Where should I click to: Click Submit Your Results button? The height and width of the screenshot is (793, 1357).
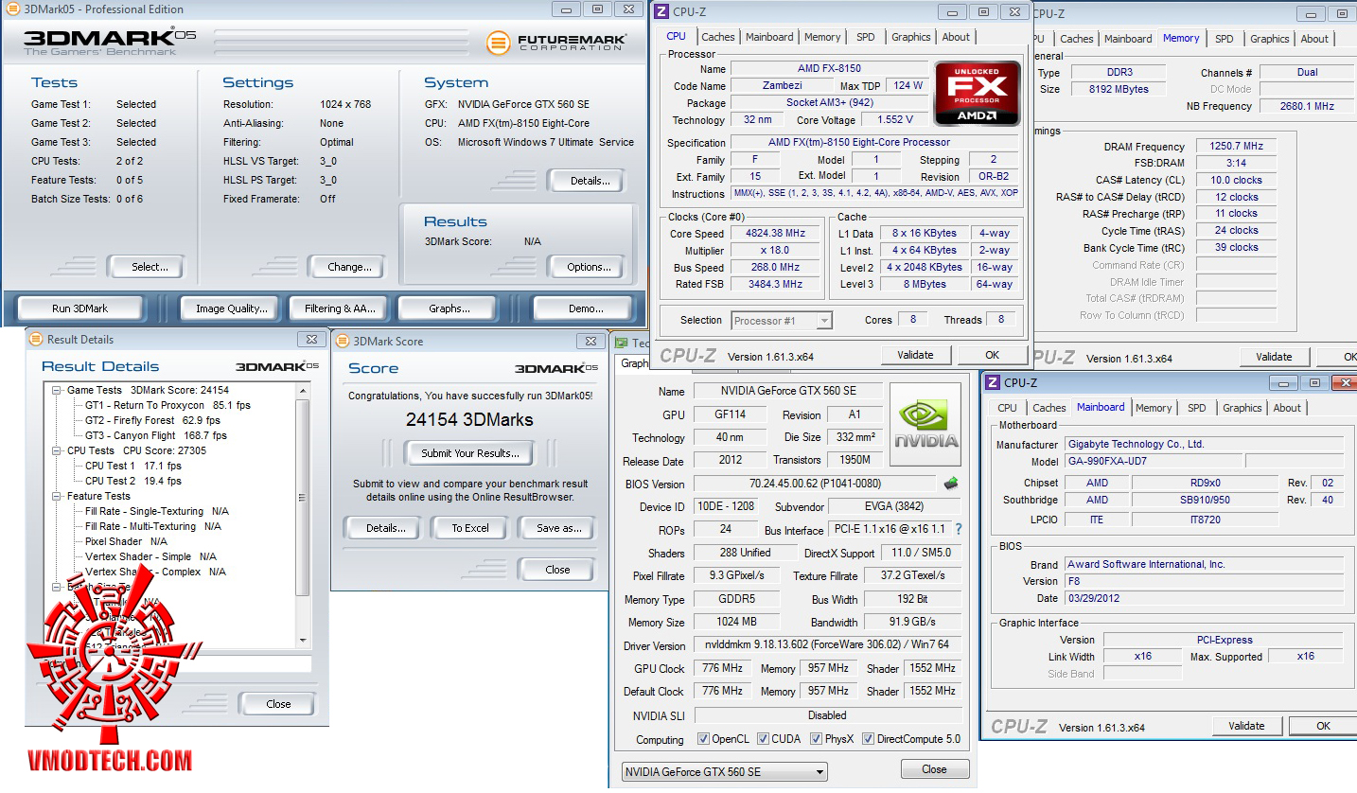[470, 453]
